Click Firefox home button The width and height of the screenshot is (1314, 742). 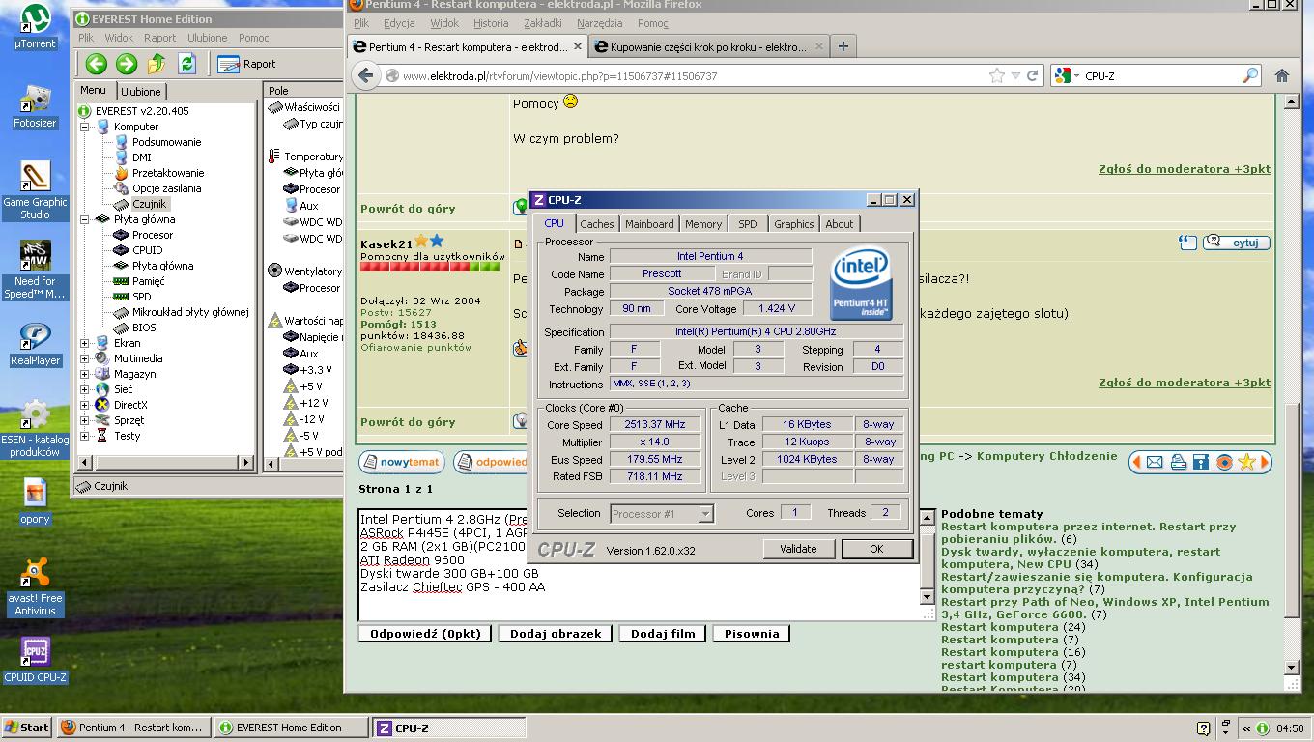(x=1282, y=75)
